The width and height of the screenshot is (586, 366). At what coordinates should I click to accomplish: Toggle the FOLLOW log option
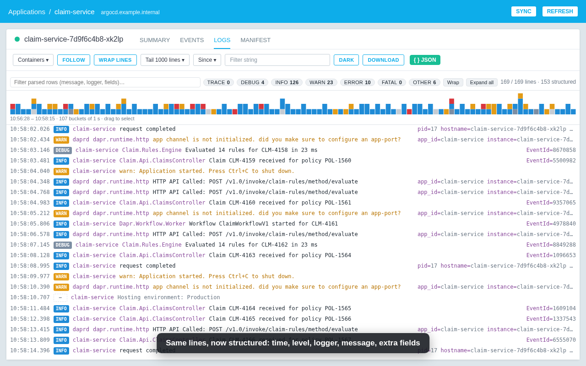74,60
